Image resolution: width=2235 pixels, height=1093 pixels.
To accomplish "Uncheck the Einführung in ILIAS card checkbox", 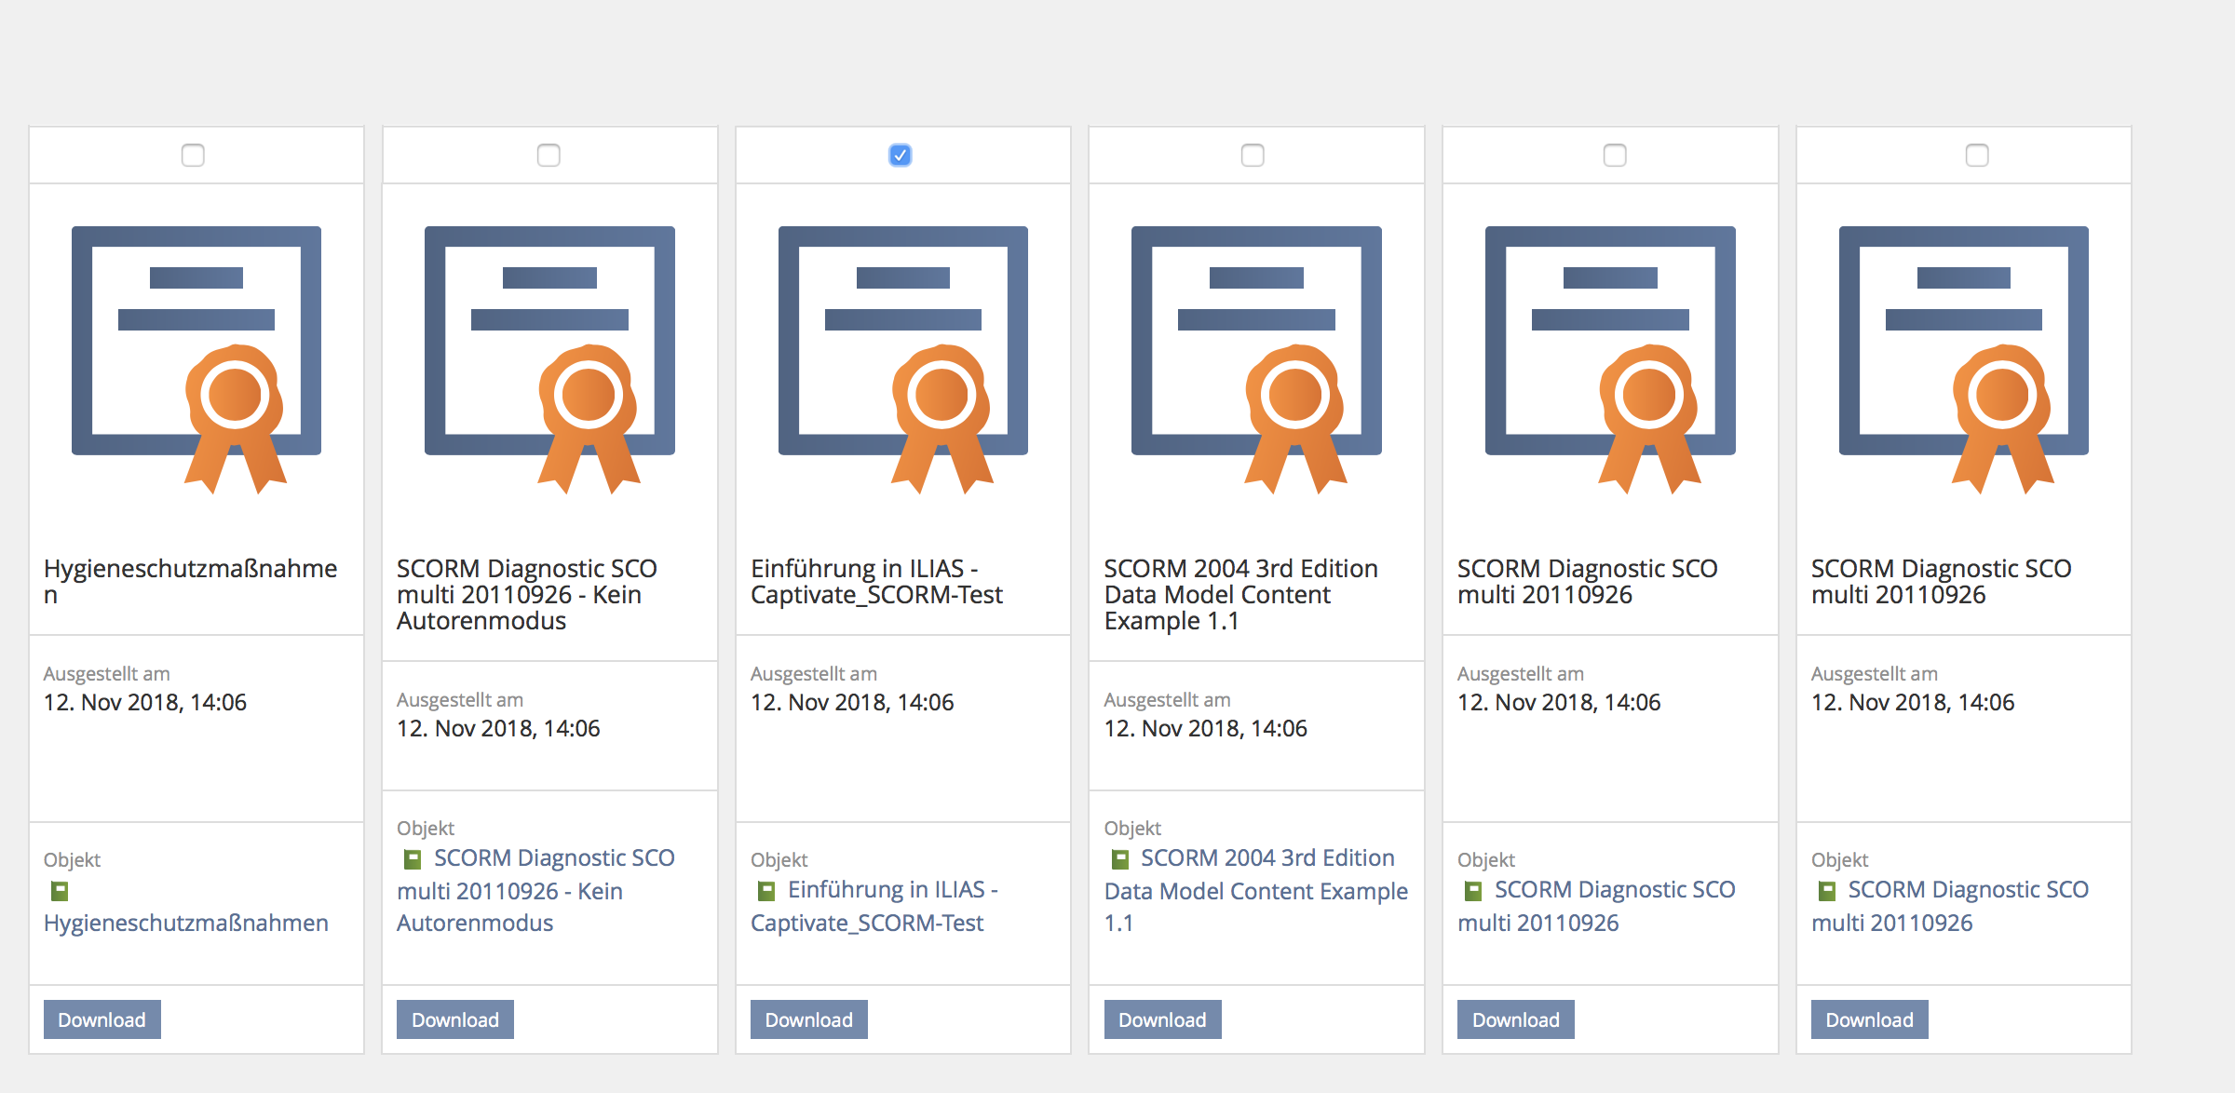I will click(900, 155).
